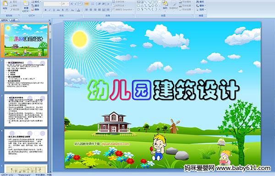Click the Shape Outline button
The width and height of the screenshot is (275, 176).
click(x=186, y=5)
